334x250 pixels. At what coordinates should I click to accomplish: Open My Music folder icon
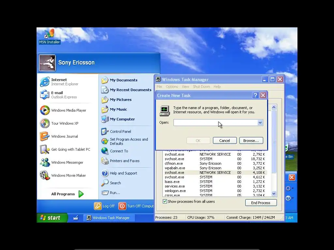click(x=105, y=109)
